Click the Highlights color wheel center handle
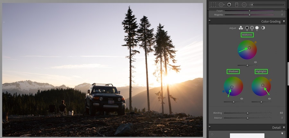This screenshot has height=138, width=289. tap(263, 85)
